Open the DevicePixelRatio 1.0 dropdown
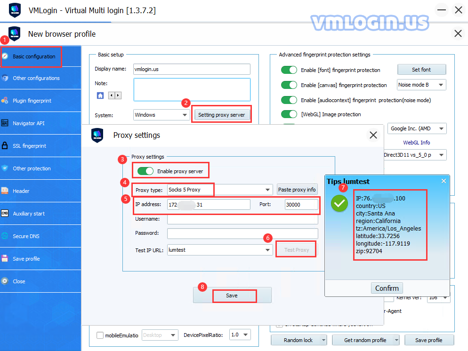 [240, 335]
